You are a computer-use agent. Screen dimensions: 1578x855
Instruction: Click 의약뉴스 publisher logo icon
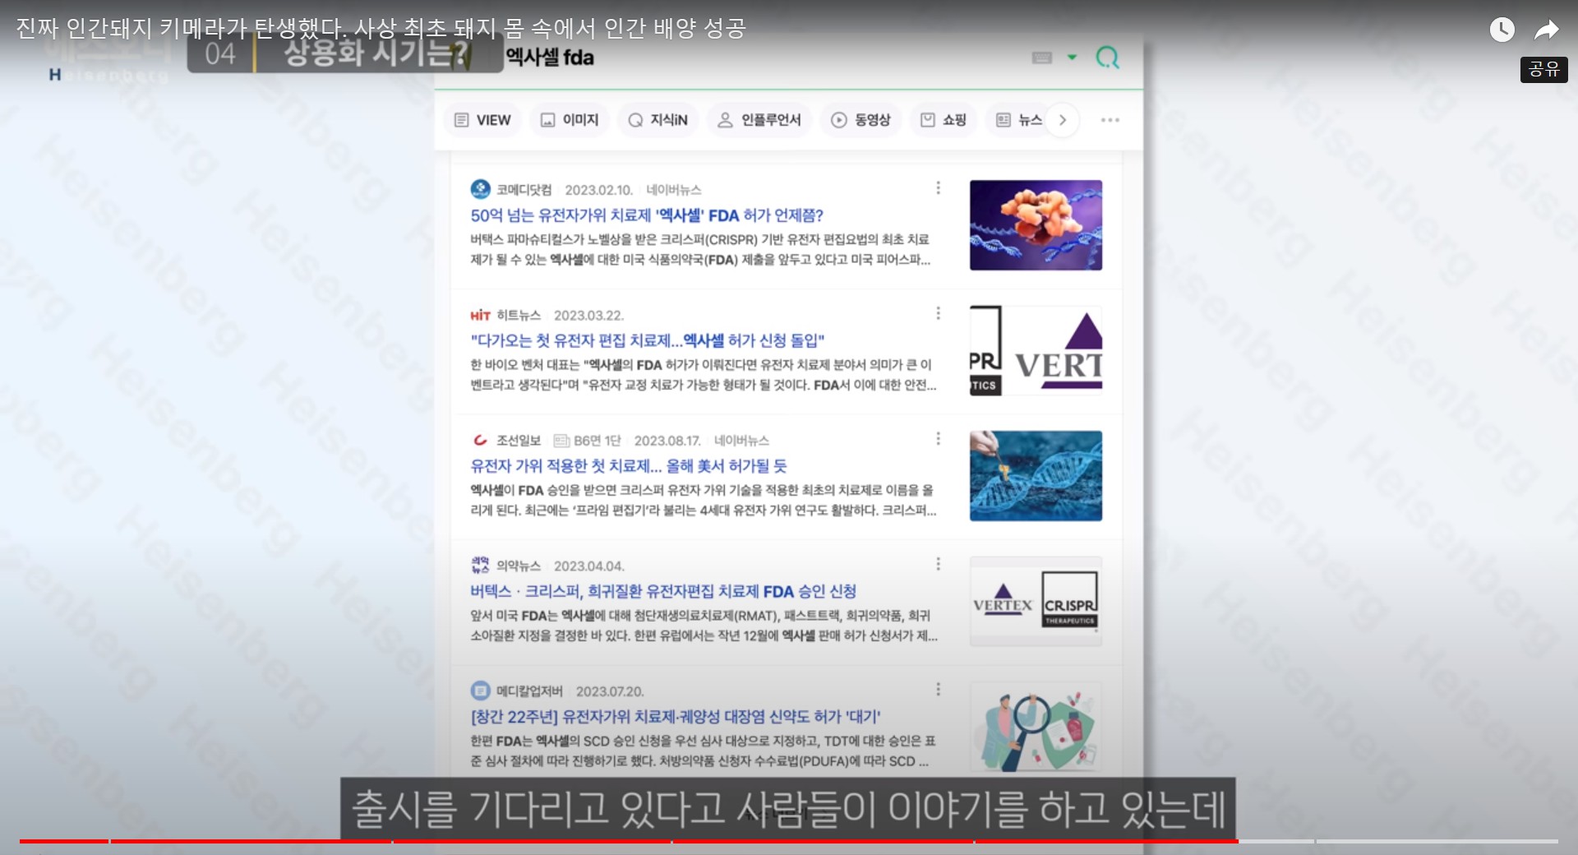pyautogui.click(x=480, y=566)
